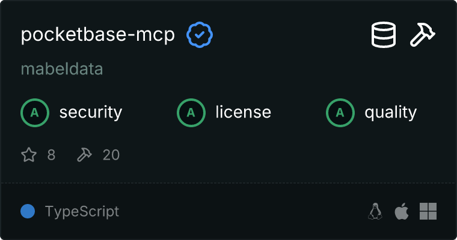Image resolution: width=457 pixels, height=240 pixels.
Task: Click the license grade A badge
Action: pos(191,113)
